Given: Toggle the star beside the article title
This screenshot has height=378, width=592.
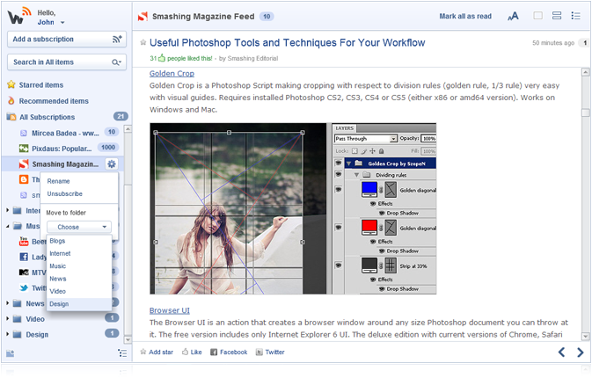Looking at the screenshot, I should coord(143,42).
